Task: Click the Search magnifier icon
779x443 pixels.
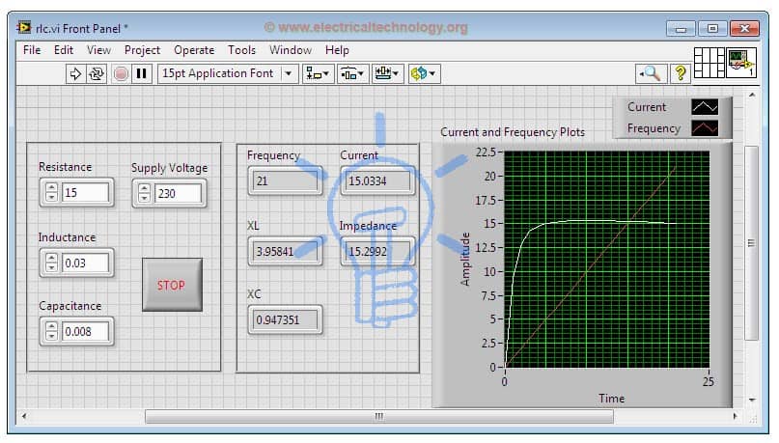Action: coord(651,74)
